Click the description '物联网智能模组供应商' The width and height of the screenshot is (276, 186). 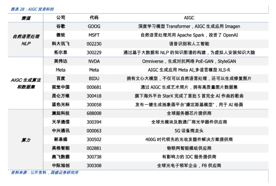pyautogui.click(x=189, y=148)
